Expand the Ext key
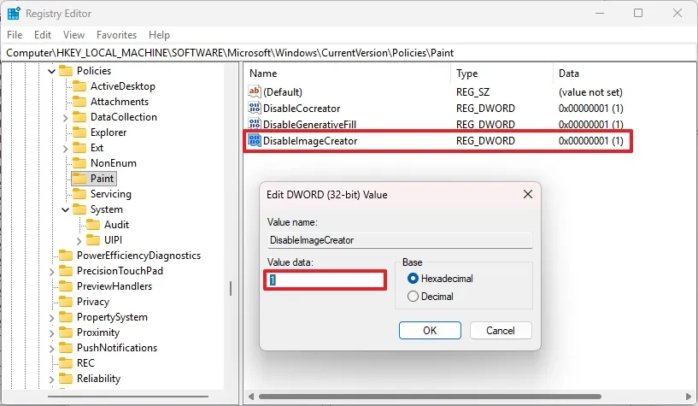Screen dimensions: 698x406 point(66,148)
